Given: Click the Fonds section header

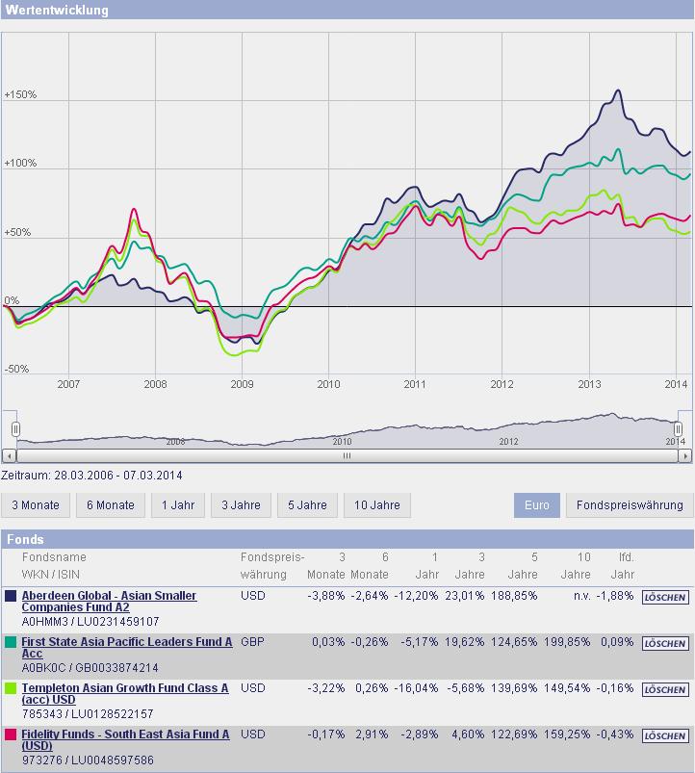Looking at the screenshot, I should pos(347,539).
